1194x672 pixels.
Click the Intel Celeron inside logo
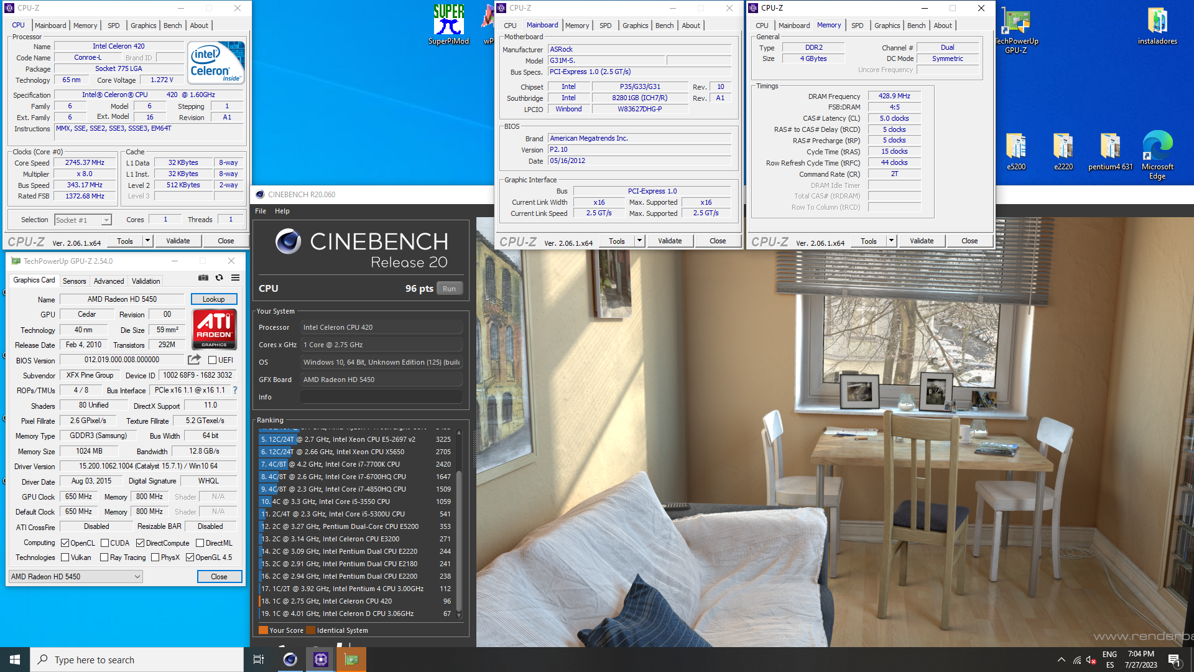click(x=216, y=63)
